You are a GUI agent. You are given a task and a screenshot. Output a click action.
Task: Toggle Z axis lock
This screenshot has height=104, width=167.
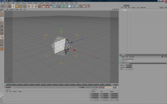36,6
